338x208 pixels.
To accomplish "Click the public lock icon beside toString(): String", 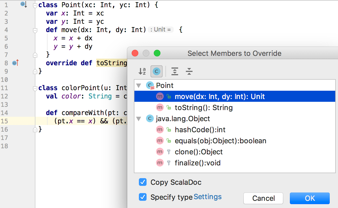I will 169,107.
